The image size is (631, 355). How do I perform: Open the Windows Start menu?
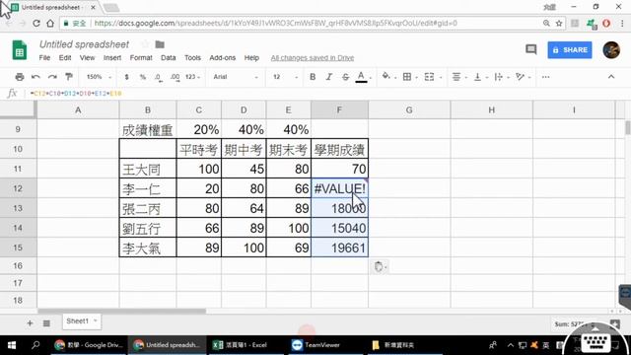tap(12, 345)
